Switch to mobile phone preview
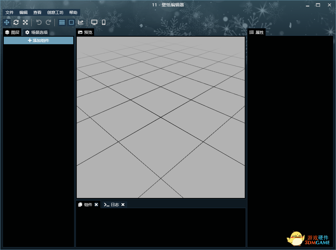 point(104,22)
